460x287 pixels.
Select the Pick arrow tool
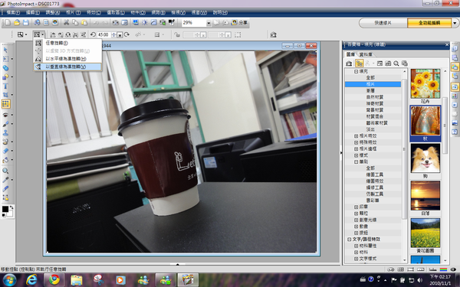[x=5, y=50]
